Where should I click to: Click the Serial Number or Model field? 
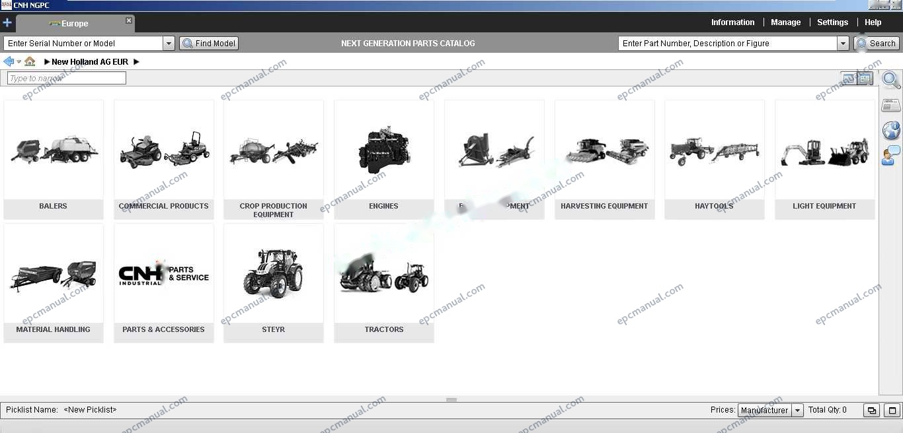(x=83, y=44)
